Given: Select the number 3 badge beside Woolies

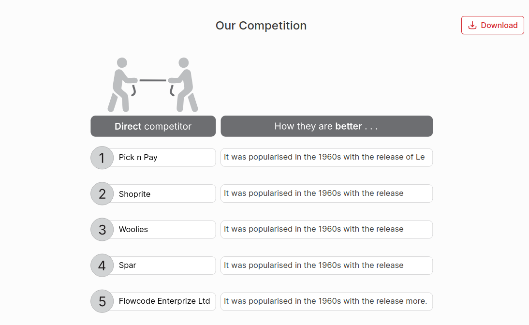Looking at the screenshot, I should [102, 229].
